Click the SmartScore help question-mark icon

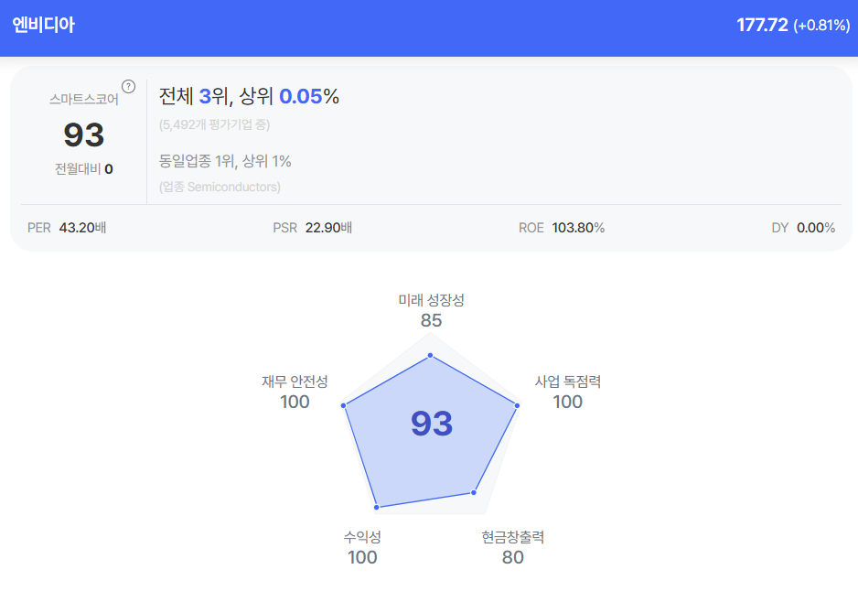pyautogui.click(x=128, y=87)
